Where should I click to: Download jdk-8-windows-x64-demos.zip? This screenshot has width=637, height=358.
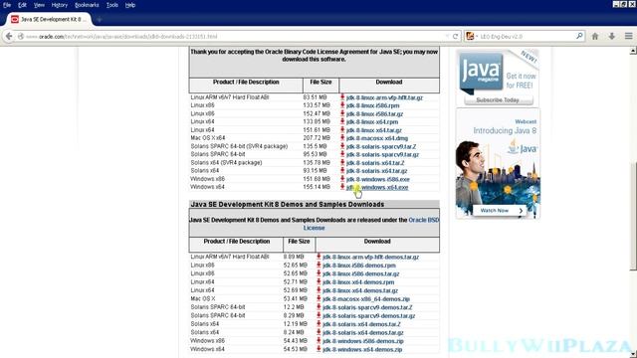(362, 349)
